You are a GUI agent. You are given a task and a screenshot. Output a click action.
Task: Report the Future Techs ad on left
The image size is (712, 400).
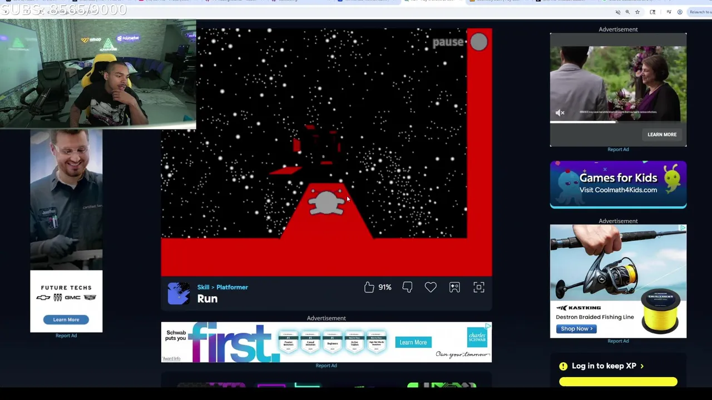pos(66,336)
